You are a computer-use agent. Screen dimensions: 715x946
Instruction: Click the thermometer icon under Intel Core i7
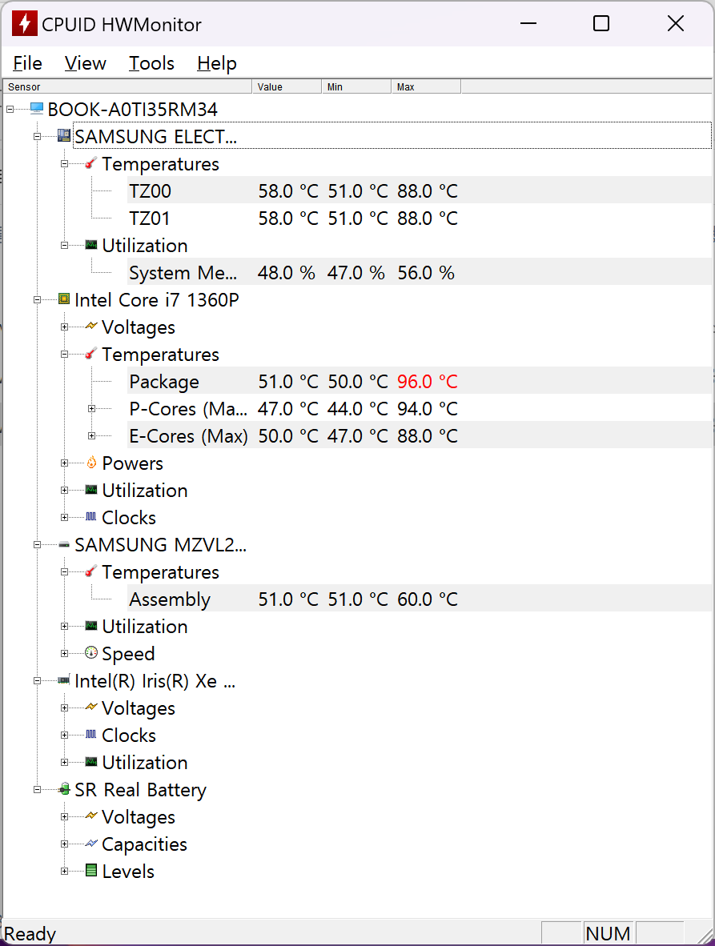(x=91, y=354)
